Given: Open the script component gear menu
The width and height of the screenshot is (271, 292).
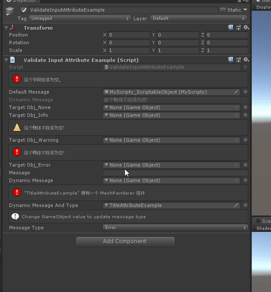Looking at the screenshot, I should (x=246, y=60).
